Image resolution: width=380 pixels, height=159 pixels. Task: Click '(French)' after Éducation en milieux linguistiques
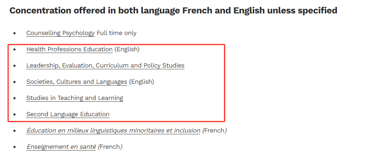pyautogui.click(x=214, y=130)
